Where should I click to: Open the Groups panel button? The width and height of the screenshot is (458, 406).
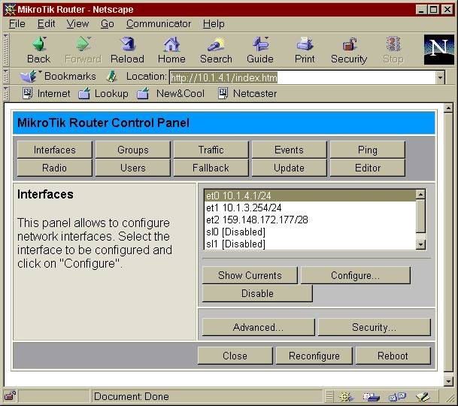tap(133, 150)
